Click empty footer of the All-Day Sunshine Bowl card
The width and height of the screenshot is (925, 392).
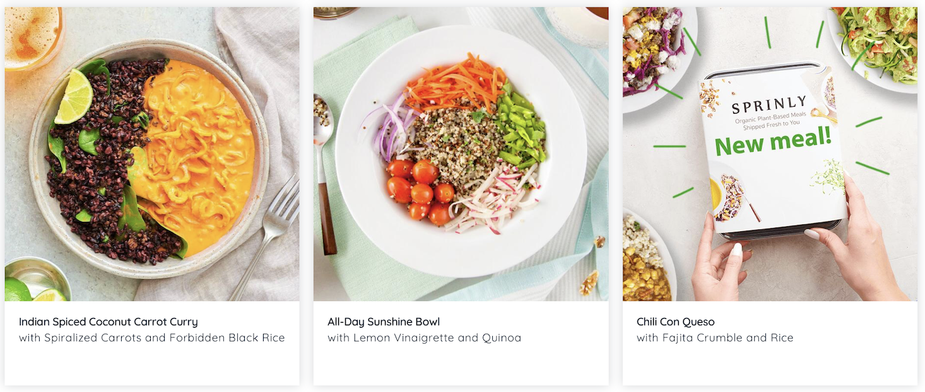pos(461,366)
